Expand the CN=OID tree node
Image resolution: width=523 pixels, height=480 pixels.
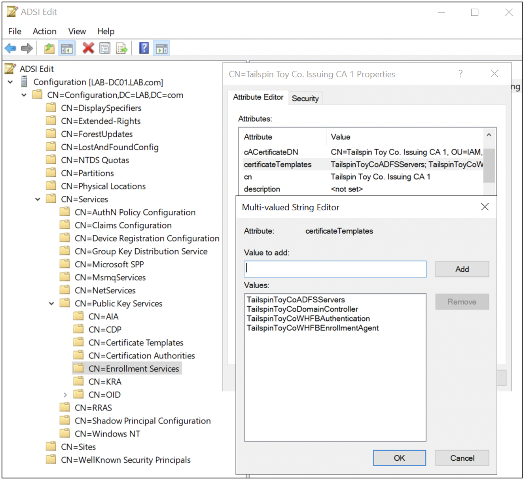pos(65,395)
